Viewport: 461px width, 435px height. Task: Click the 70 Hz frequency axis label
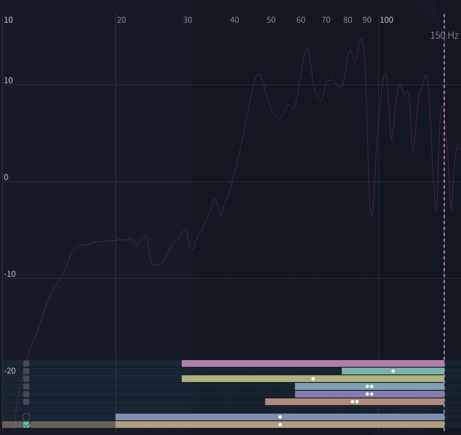[x=326, y=20]
